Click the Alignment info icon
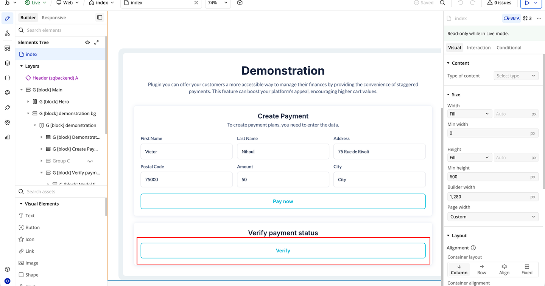Image resolution: width=545 pixels, height=286 pixels. point(473,248)
